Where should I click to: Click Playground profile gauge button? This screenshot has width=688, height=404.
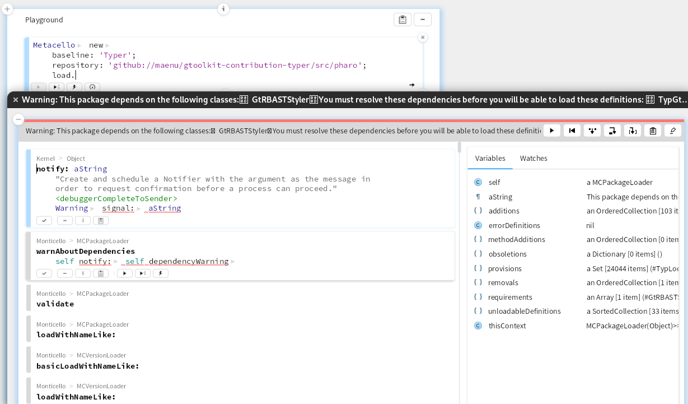(x=92, y=87)
